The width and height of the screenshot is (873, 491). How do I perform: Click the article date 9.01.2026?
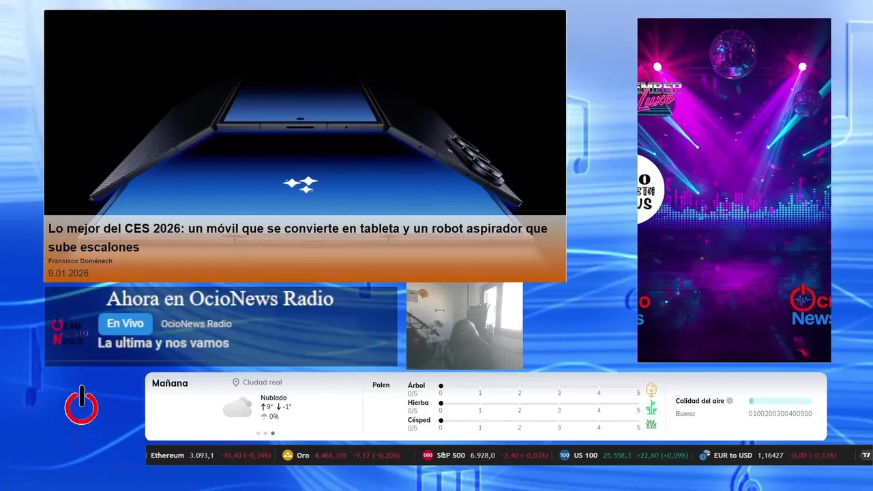[x=68, y=273]
